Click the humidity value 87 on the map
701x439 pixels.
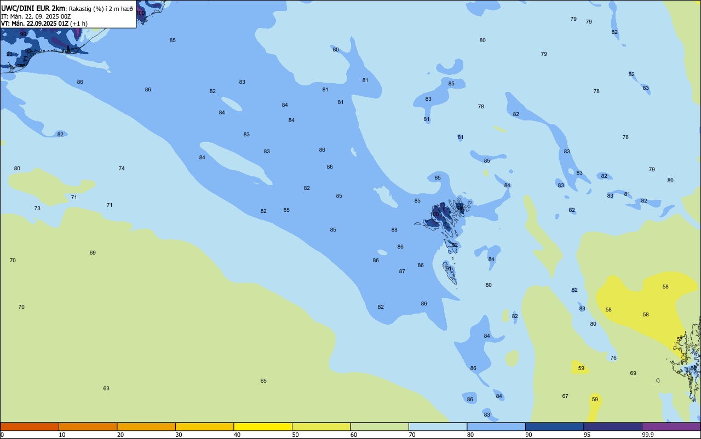point(402,272)
